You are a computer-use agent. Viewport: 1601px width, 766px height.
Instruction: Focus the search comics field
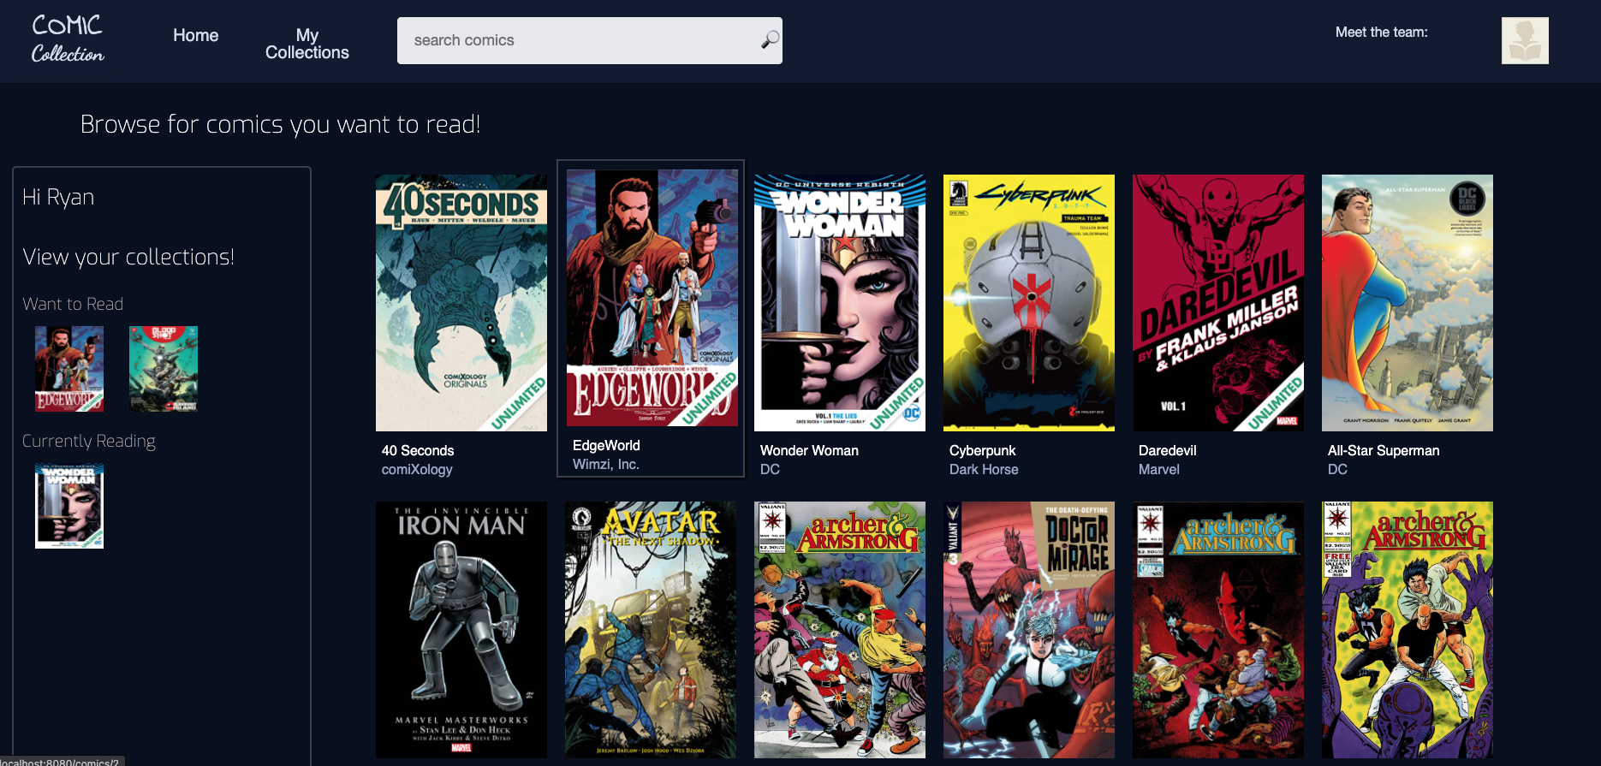590,40
